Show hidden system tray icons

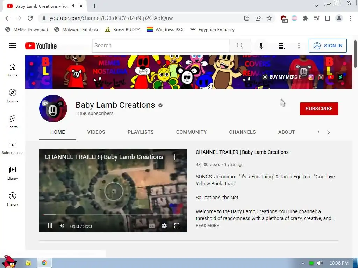(303, 263)
